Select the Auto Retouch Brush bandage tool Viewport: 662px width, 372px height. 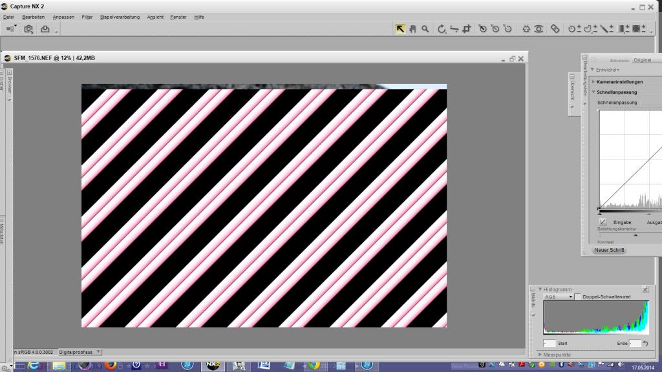point(555,28)
